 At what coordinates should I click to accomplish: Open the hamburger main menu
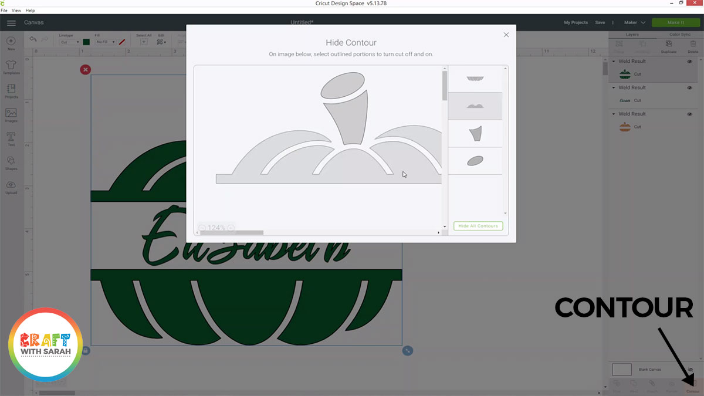11,23
